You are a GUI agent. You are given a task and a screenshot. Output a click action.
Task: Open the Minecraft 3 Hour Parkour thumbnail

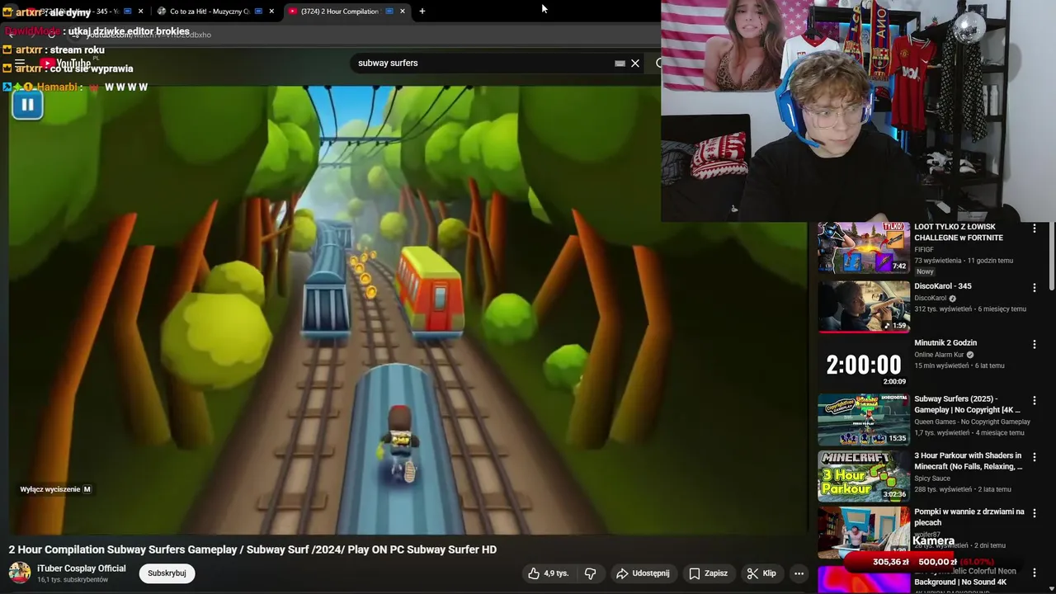(x=864, y=476)
